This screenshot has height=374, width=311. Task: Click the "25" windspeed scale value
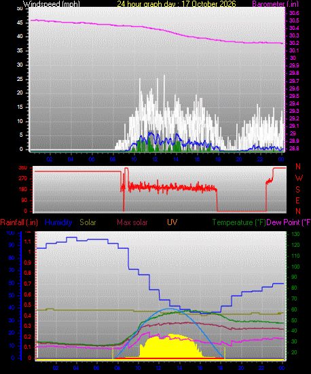[20, 79]
